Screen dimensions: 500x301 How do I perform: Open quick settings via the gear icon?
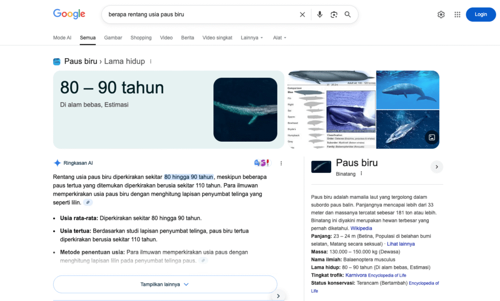tap(441, 14)
